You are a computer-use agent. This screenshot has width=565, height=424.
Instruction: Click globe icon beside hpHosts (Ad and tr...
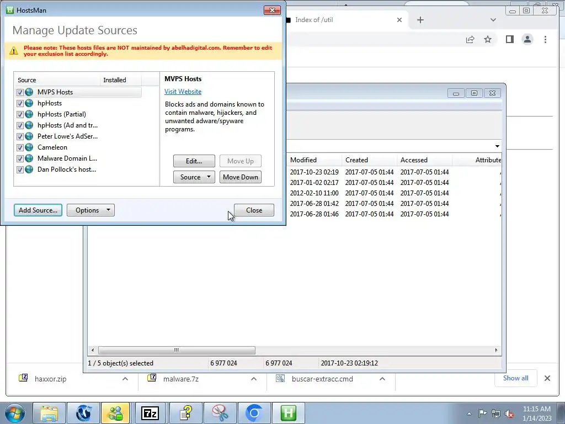click(29, 125)
